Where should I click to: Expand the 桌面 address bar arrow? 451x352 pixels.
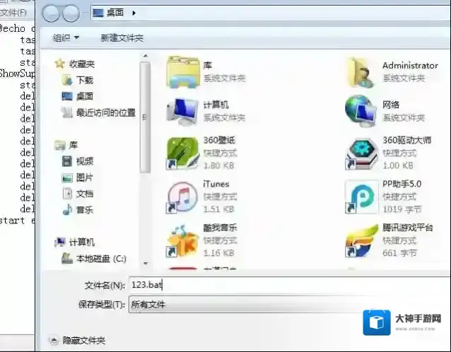(x=134, y=13)
